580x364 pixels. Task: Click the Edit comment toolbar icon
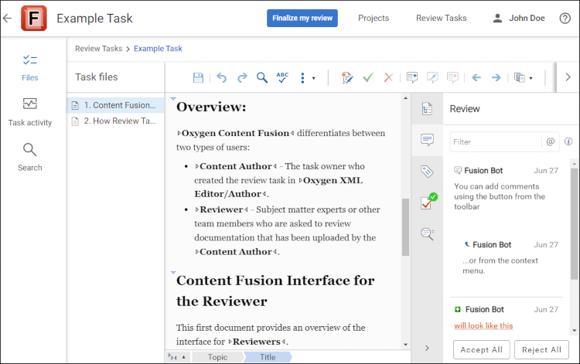(x=432, y=77)
